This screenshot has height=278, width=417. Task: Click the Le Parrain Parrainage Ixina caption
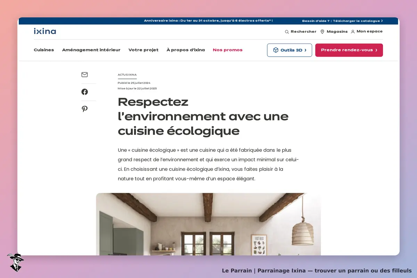point(317,271)
